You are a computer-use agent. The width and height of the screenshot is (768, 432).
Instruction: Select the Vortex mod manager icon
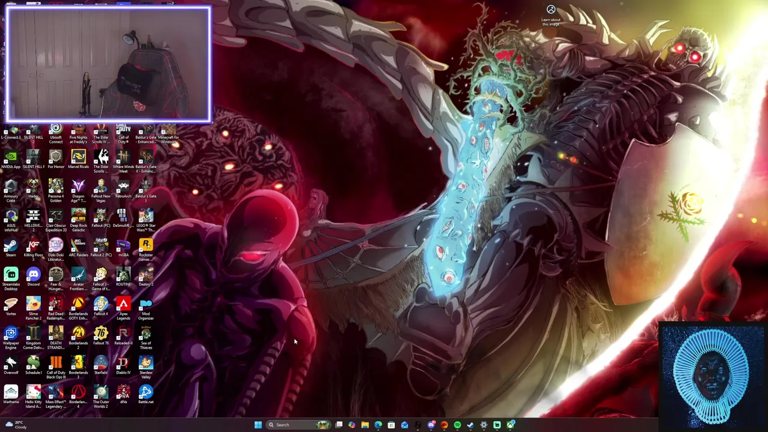11,307
